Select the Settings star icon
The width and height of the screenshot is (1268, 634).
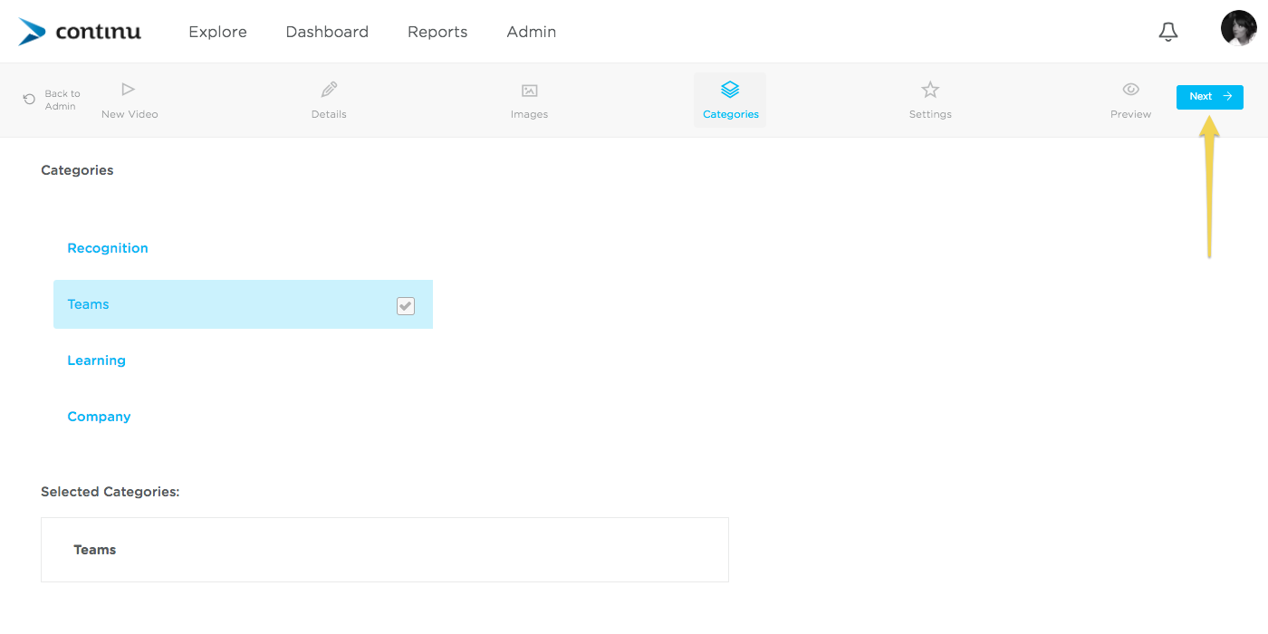[930, 90]
